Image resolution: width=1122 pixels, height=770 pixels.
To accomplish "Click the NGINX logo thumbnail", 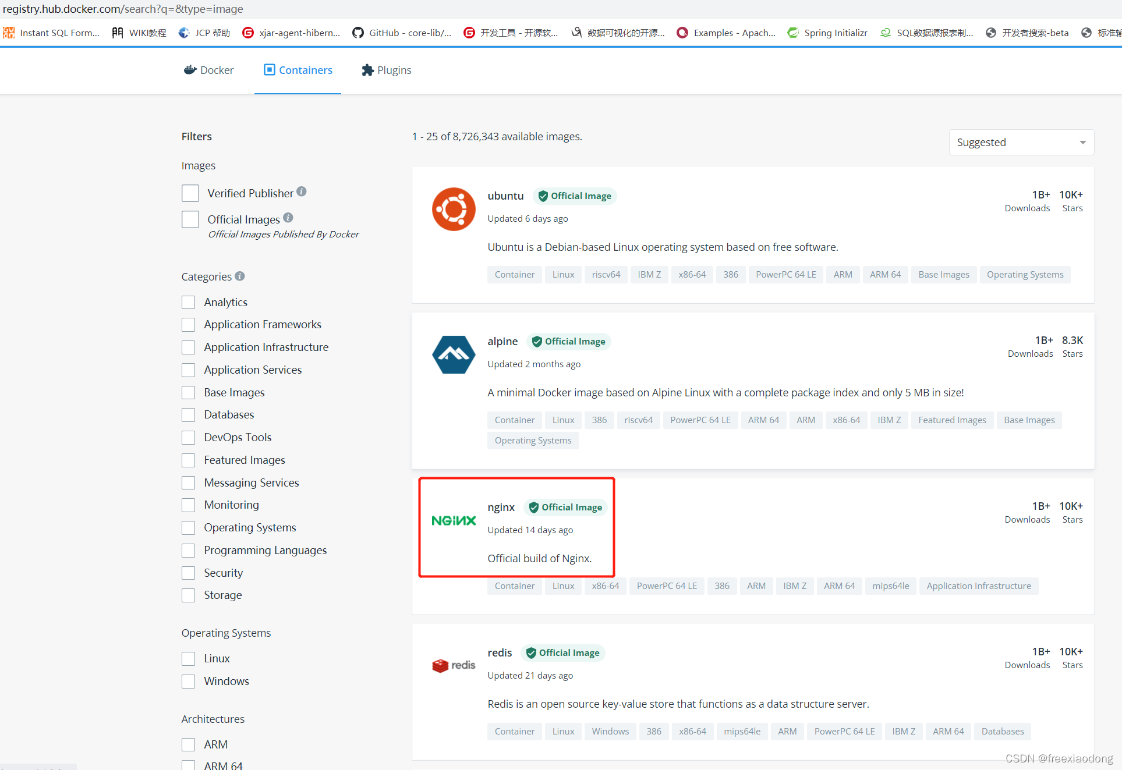I will (x=454, y=520).
